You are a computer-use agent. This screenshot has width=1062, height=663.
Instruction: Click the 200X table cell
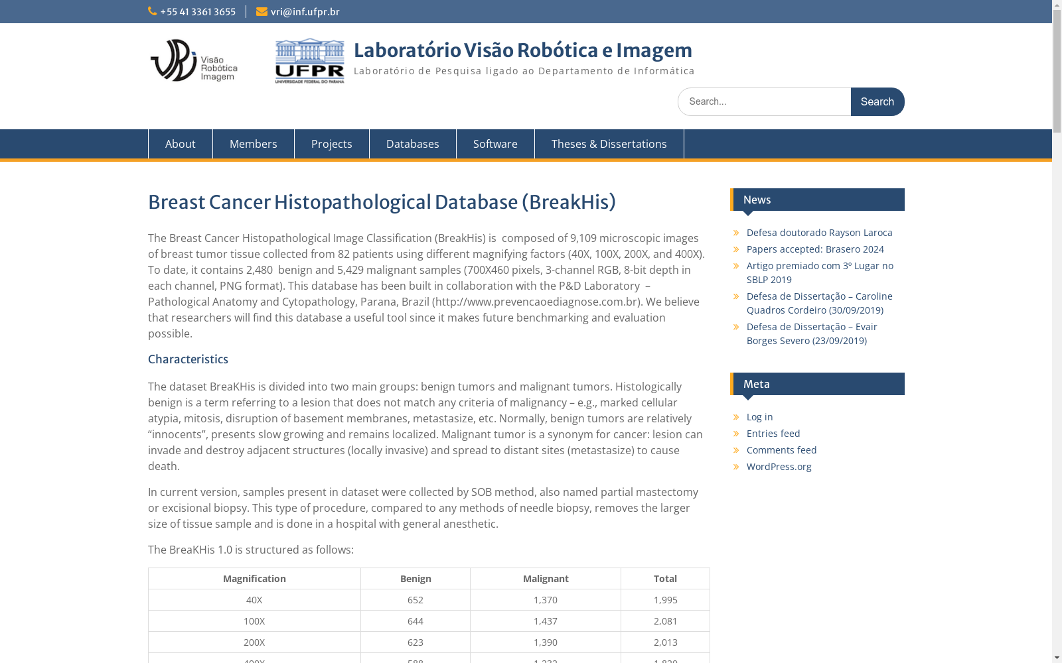(x=254, y=642)
